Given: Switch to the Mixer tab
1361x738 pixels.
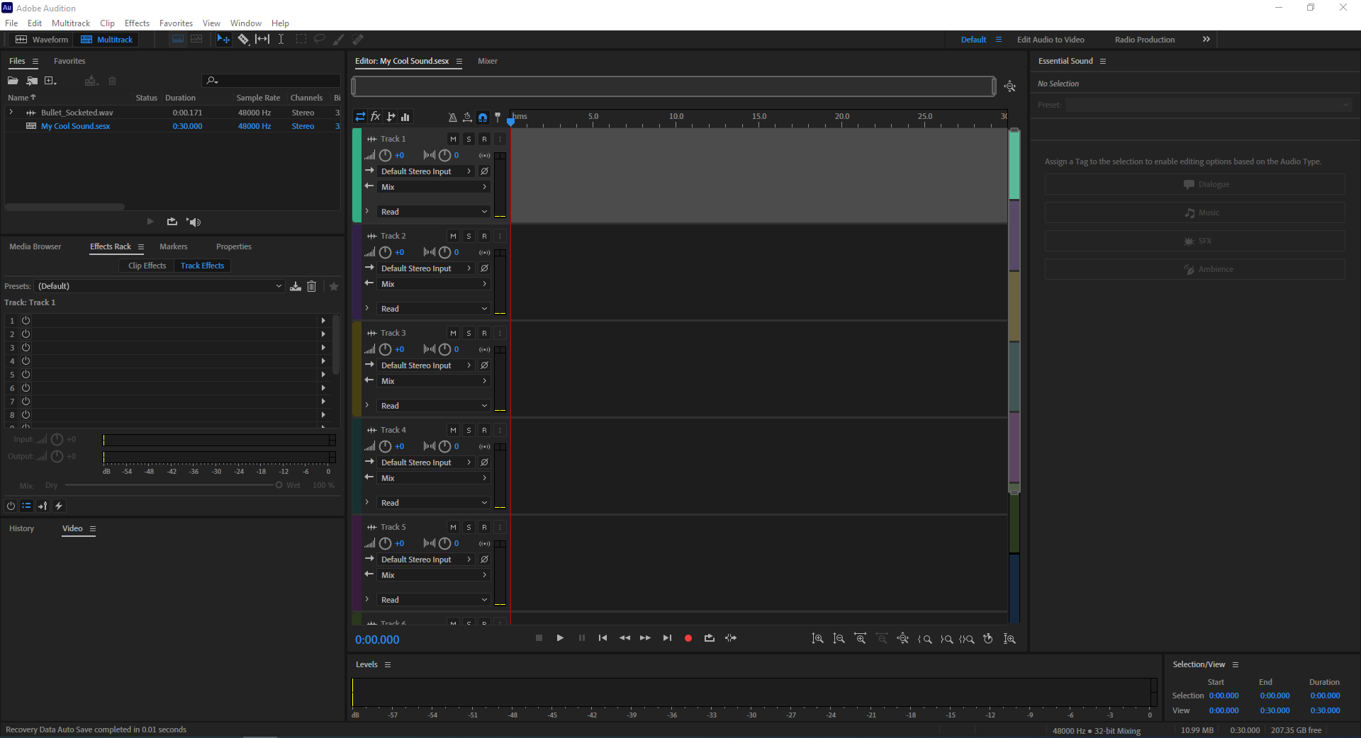Looking at the screenshot, I should (x=488, y=61).
